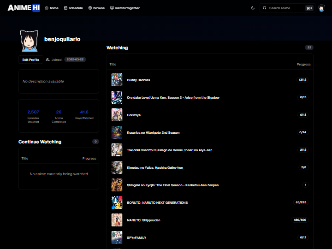Viewport: 332px width, 249px height.
Task: Click the Edit Profile button
Action: click(31, 59)
